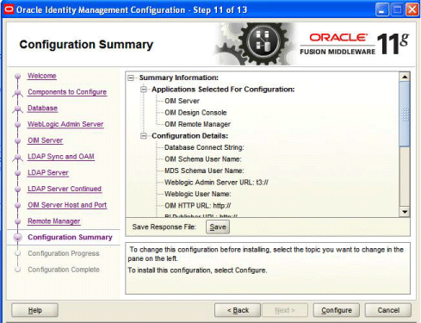Image resolution: width=421 pixels, height=323 pixels.
Task: Collapse the Summary Information tree node
Action: pos(131,78)
